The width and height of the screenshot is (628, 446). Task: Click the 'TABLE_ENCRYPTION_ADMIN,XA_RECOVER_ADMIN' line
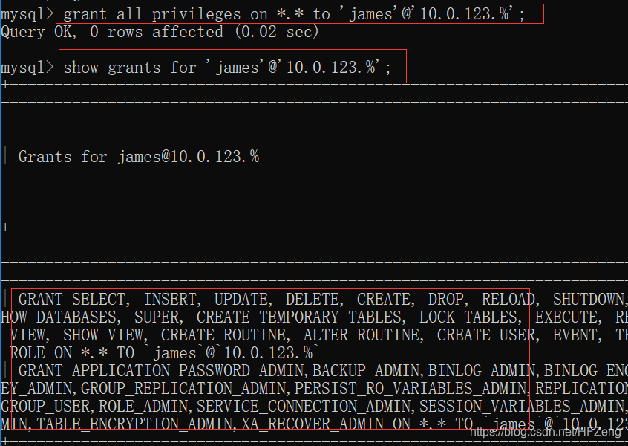click(315, 424)
